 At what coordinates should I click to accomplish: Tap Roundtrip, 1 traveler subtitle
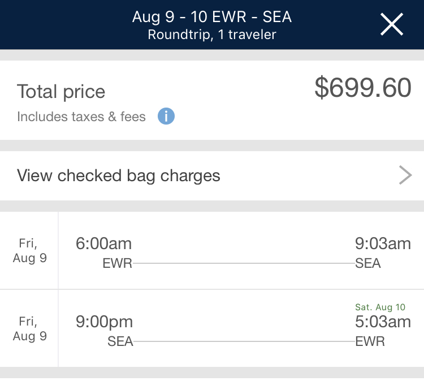pyautogui.click(x=211, y=35)
